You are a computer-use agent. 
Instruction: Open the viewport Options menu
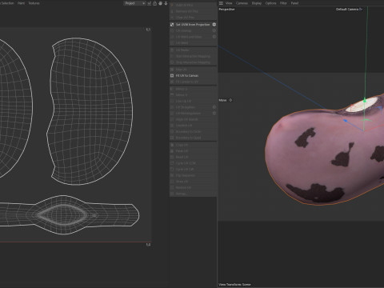(x=270, y=3)
